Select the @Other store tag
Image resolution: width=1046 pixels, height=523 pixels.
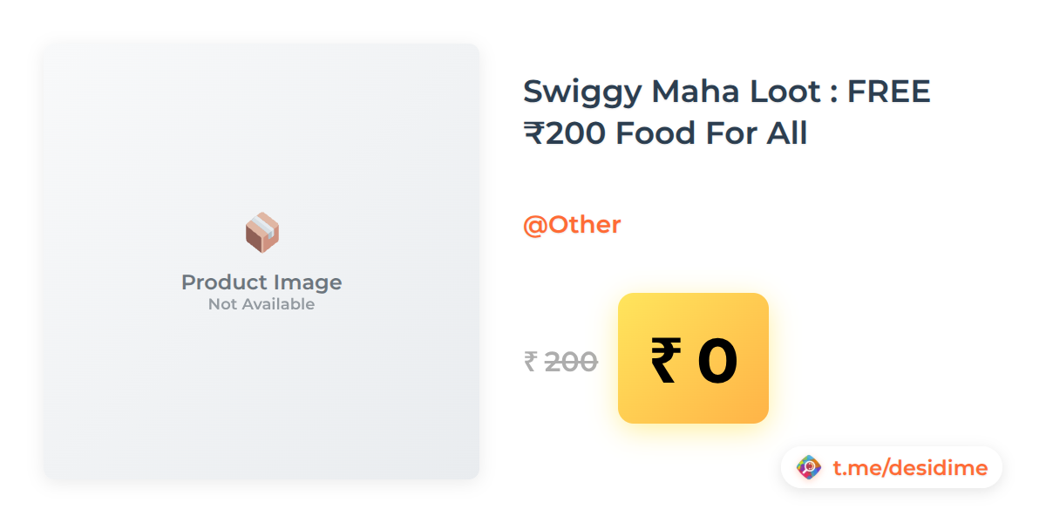[x=572, y=225]
